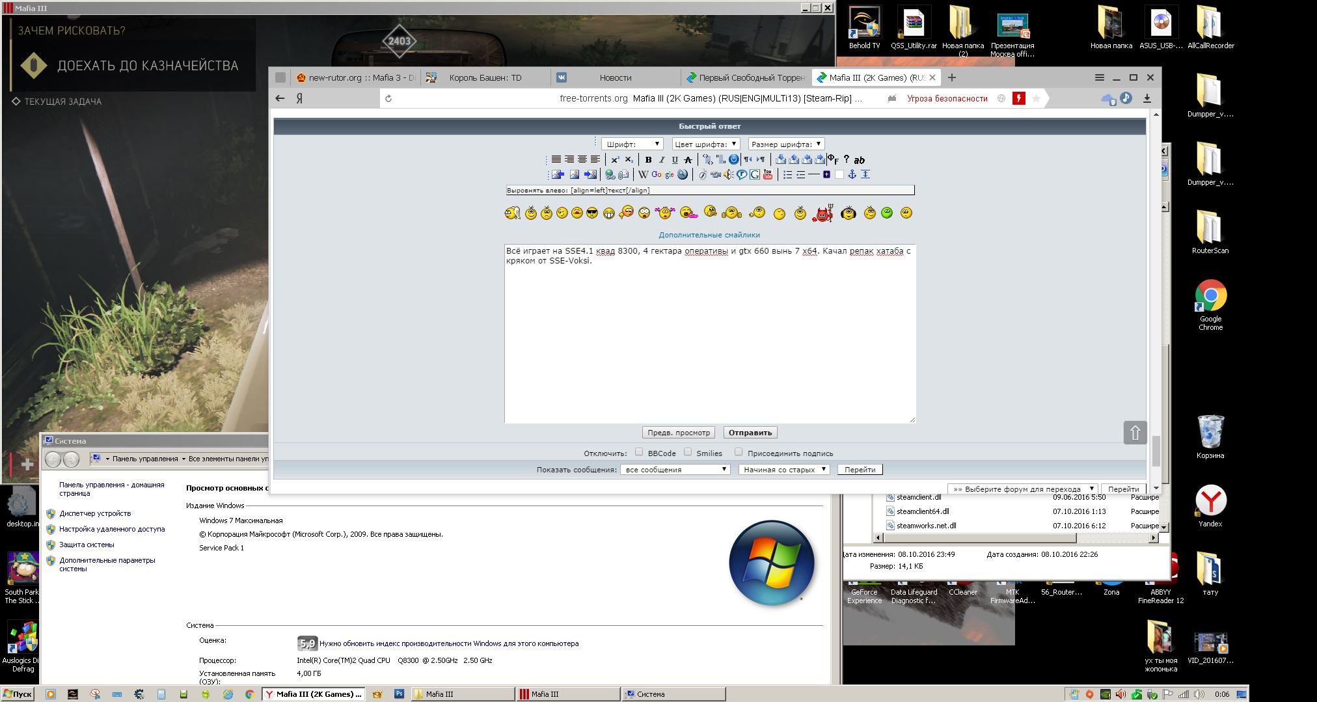Expand the 'Начиная со старых' sort dropdown
The height and width of the screenshot is (702, 1317).
pyautogui.click(x=784, y=469)
